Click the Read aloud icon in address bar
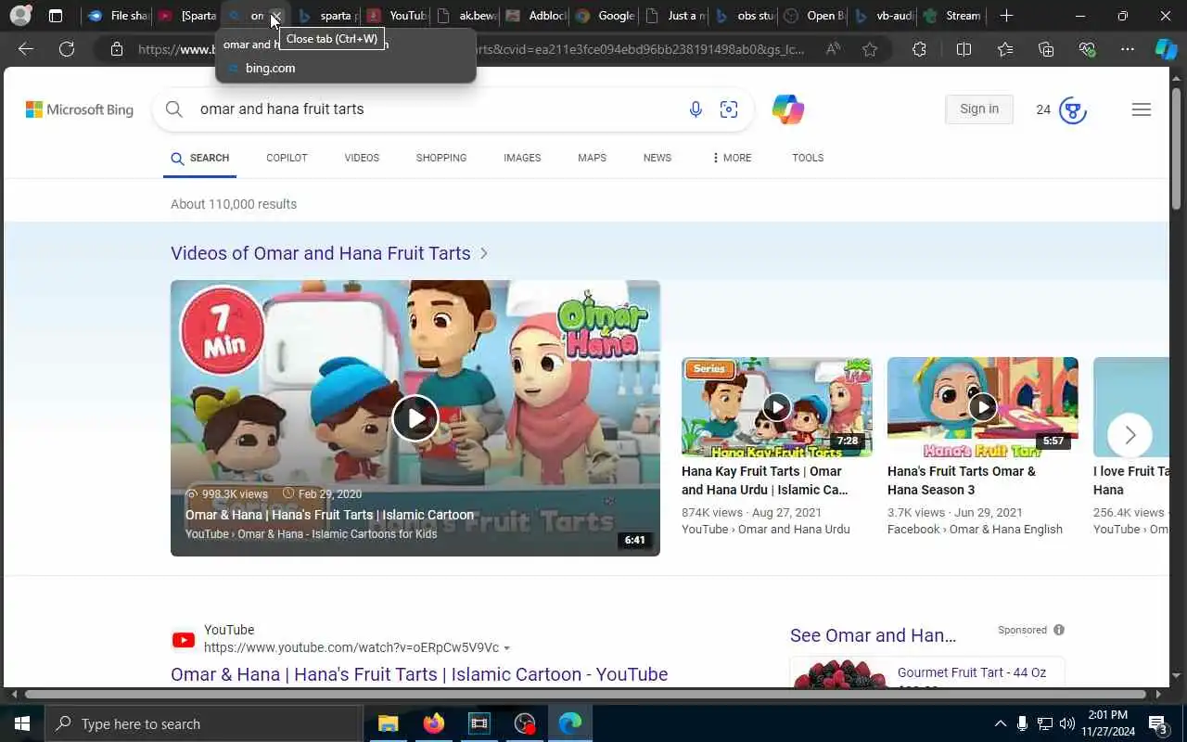Screen dimensions: 1187x742 coord(833,49)
